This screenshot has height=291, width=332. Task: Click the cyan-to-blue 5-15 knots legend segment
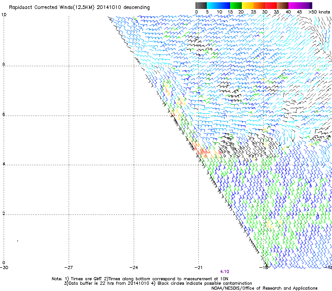point(218,5)
